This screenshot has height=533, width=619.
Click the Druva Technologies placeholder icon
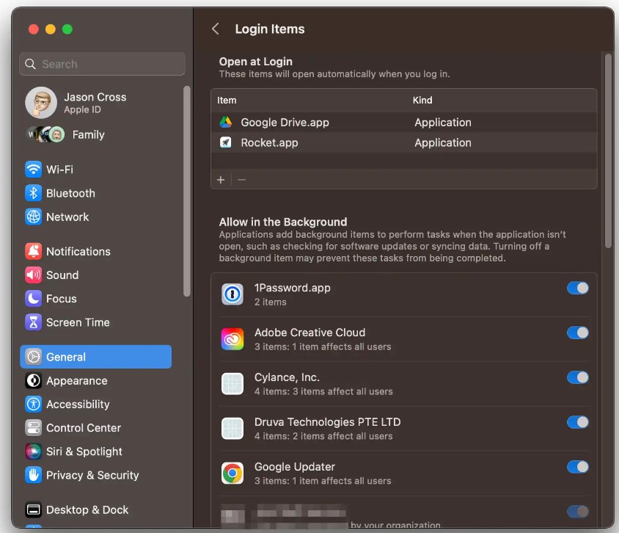[x=232, y=429]
